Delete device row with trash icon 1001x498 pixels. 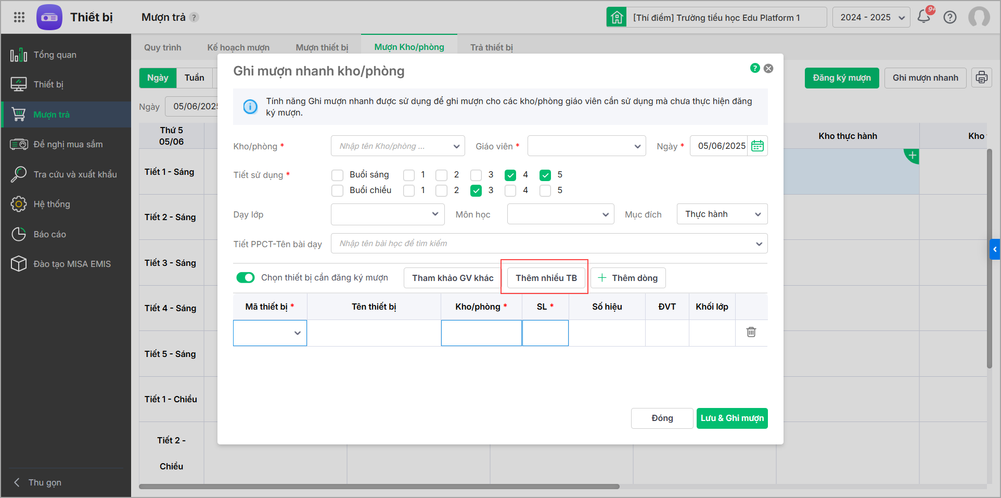tap(751, 332)
